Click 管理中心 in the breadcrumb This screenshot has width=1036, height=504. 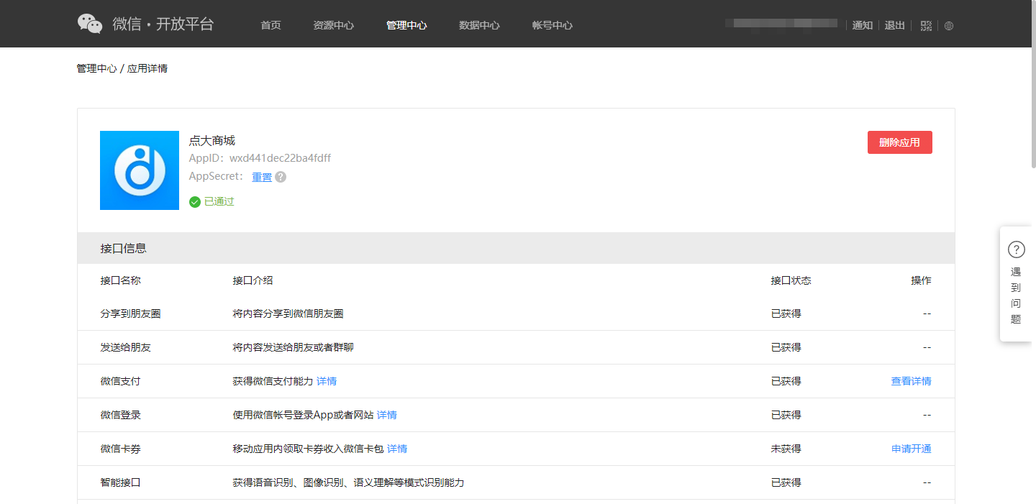pyautogui.click(x=96, y=68)
